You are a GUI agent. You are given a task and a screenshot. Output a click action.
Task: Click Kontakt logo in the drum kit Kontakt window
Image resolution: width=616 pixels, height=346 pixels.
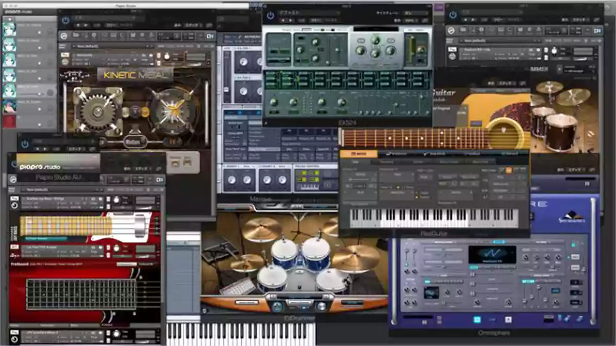pyautogui.click(x=451, y=31)
